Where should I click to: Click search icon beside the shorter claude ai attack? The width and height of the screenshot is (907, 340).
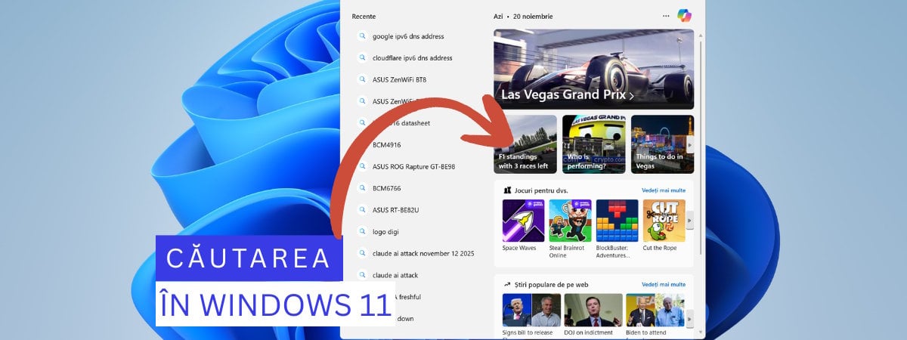pyautogui.click(x=363, y=275)
